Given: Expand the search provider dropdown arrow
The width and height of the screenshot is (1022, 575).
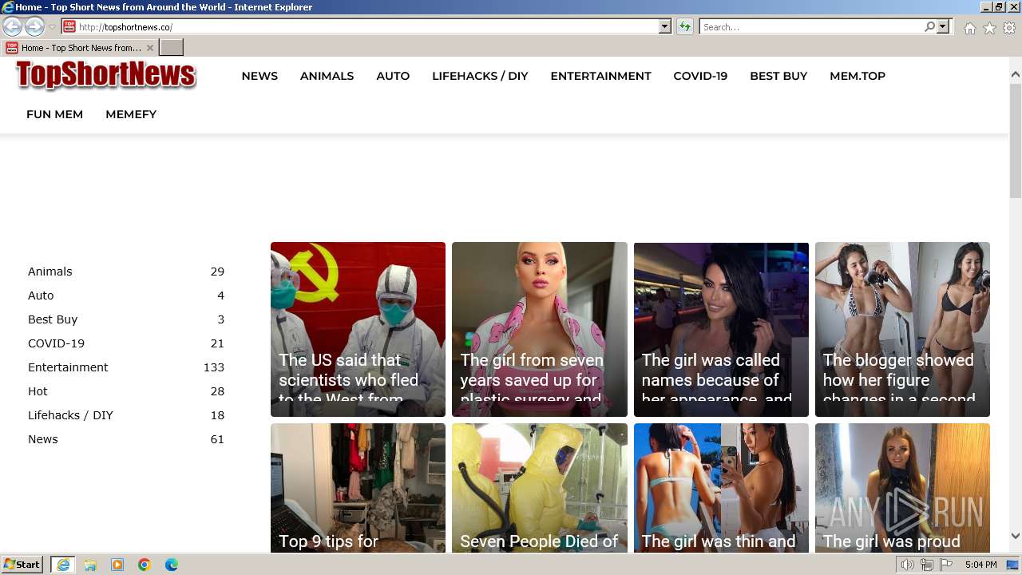Looking at the screenshot, I should coord(943,26).
